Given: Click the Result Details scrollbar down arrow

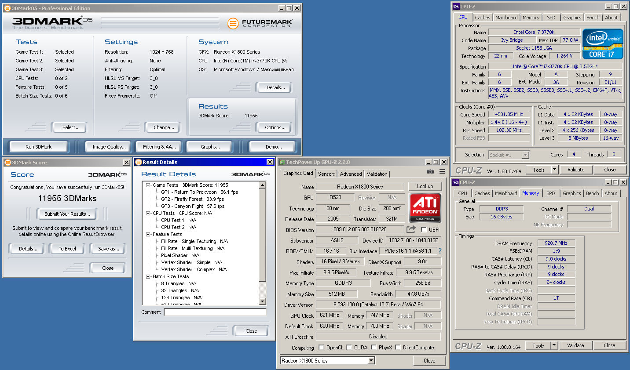Looking at the screenshot, I should [263, 301].
